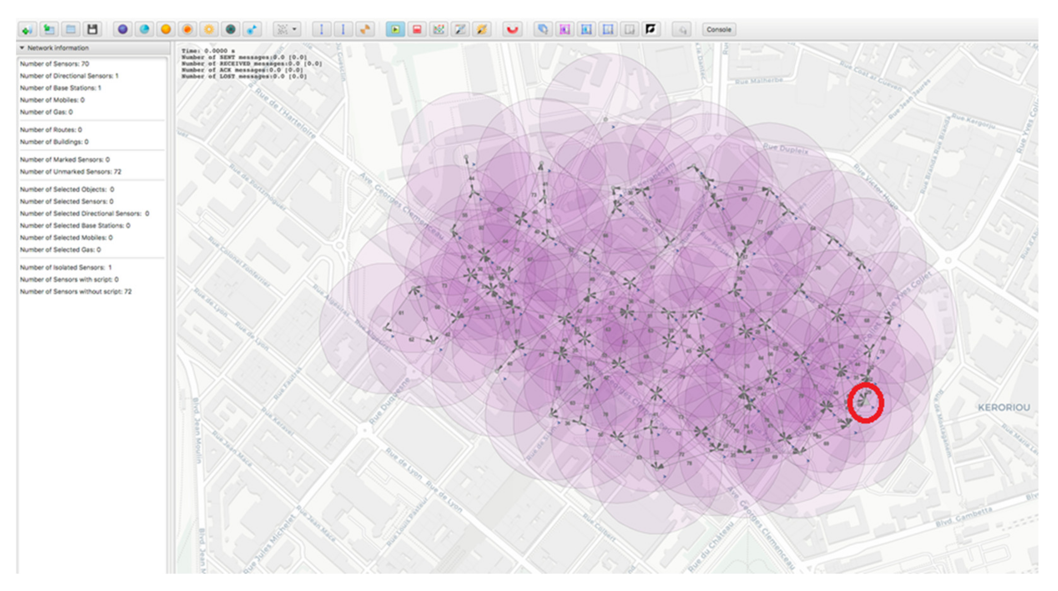
Task: Add a sensor with the purple sphere icon
Action: click(123, 30)
